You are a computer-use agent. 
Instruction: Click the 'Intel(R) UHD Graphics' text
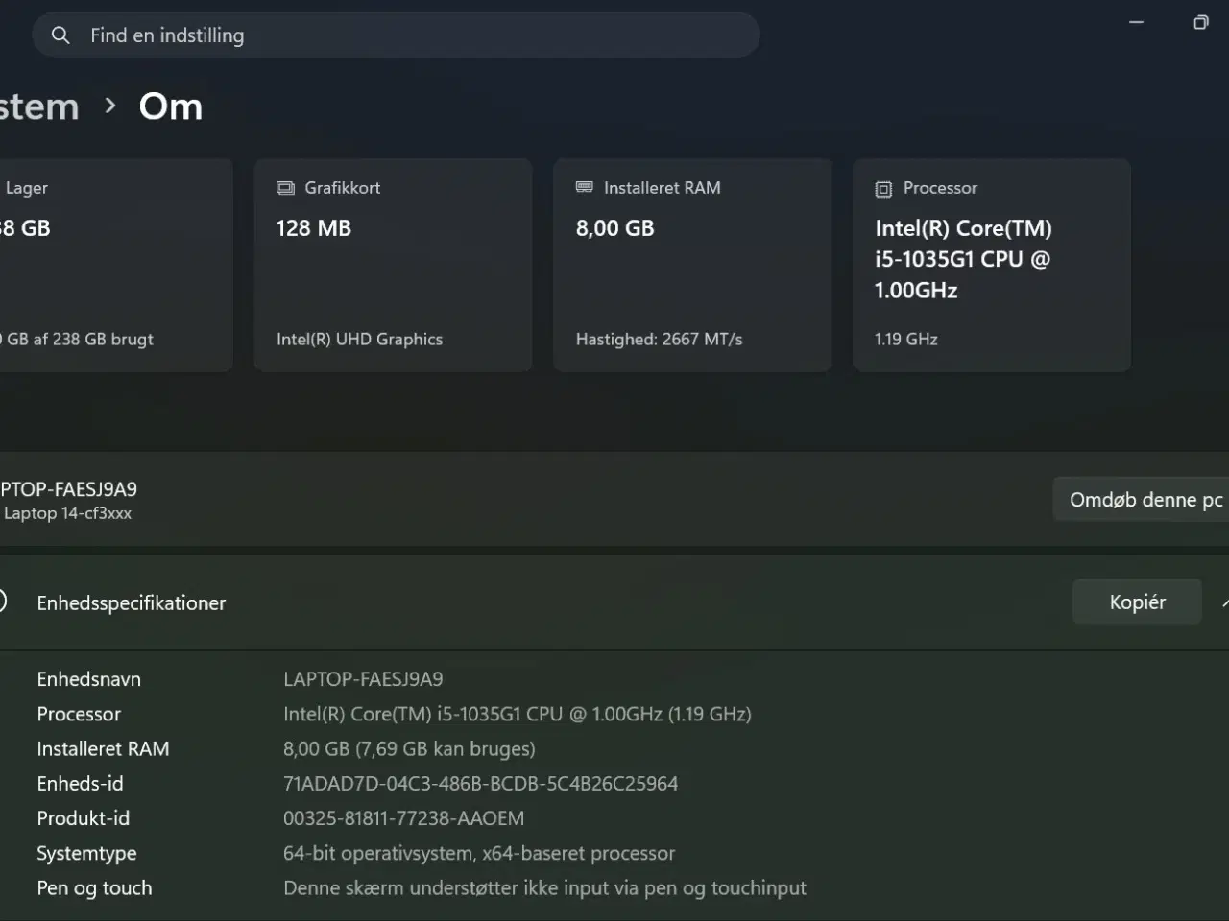click(359, 340)
